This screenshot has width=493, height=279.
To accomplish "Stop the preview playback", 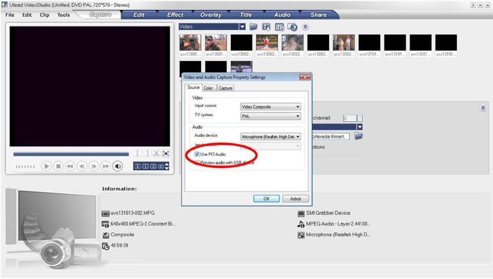I will 58,166.
